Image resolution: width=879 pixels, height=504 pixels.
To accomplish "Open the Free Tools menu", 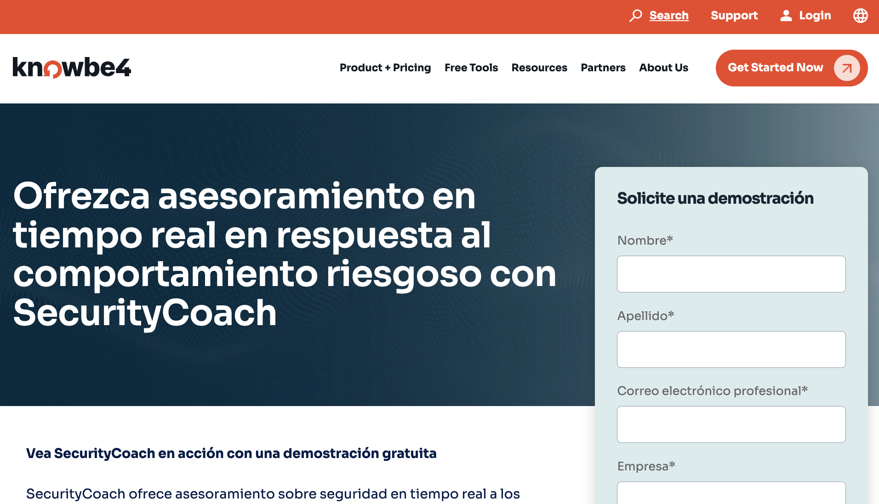I will [471, 68].
